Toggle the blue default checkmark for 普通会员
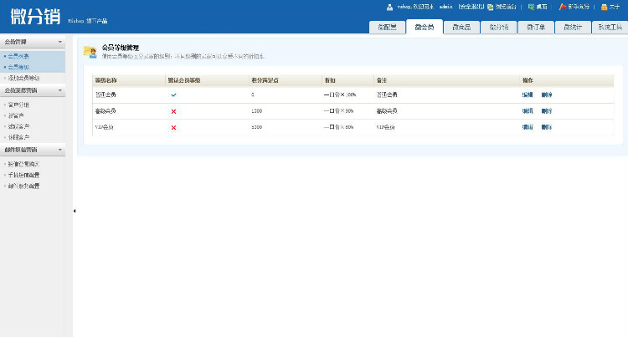This screenshot has height=337, width=628. [173, 95]
